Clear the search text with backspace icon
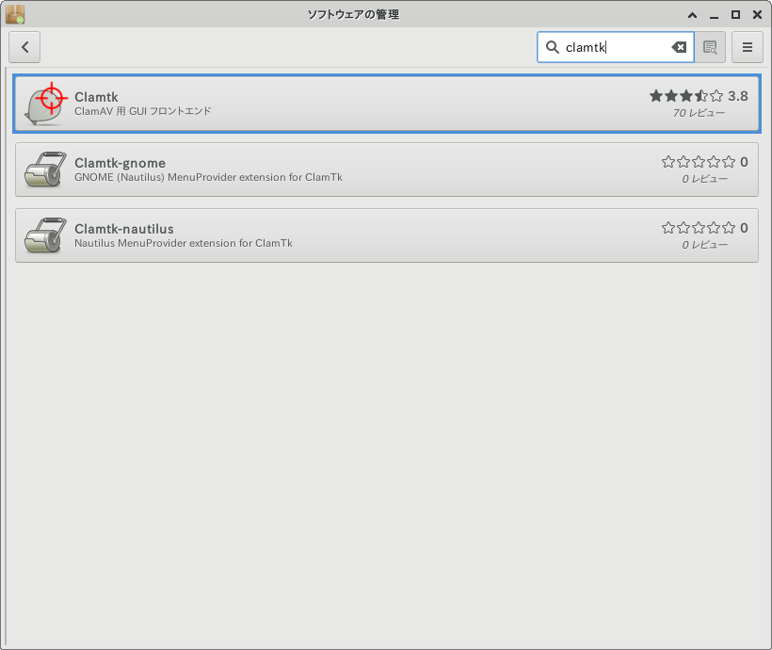This screenshot has width=772, height=650. click(679, 47)
